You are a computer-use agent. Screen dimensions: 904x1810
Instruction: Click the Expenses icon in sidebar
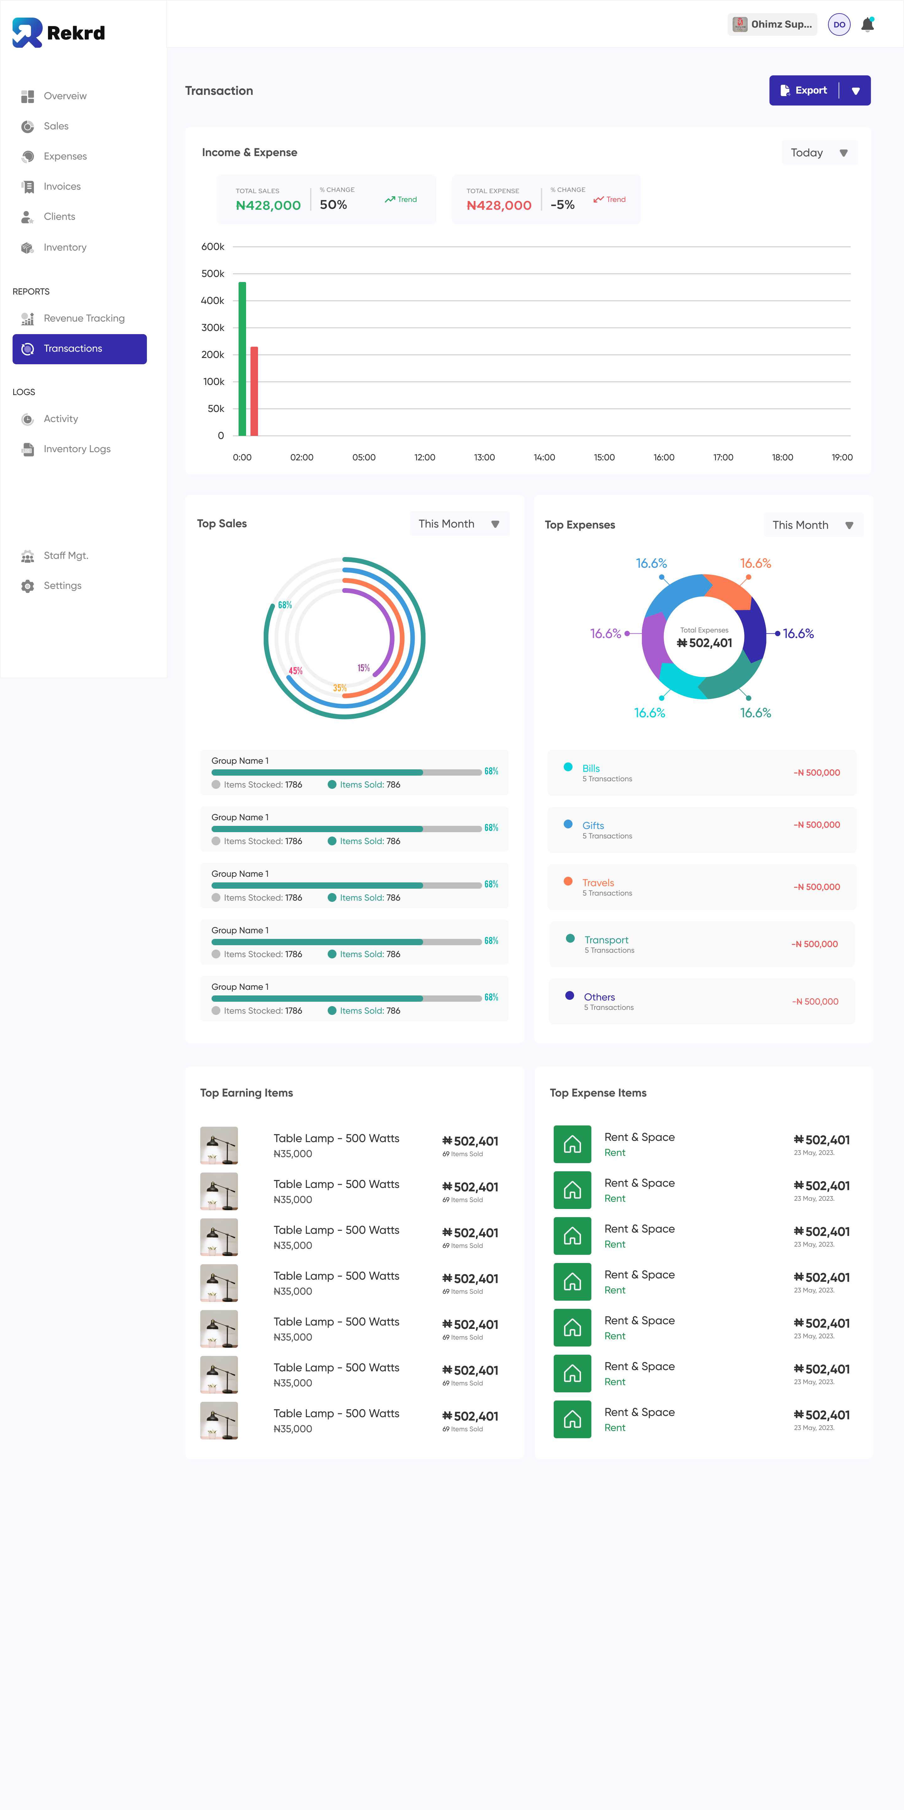tap(27, 157)
